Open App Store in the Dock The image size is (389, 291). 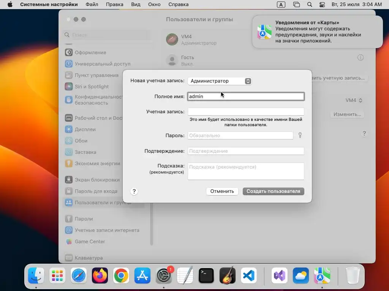pyautogui.click(x=142, y=275)
